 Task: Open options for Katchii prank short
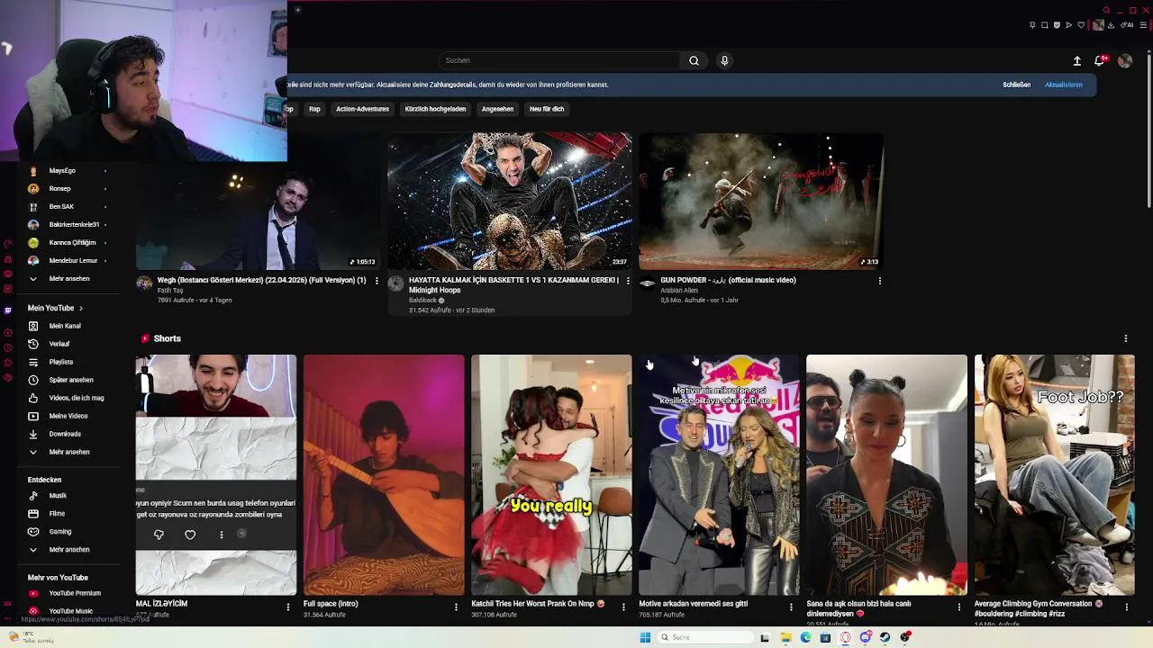click(x=623, y=607)
